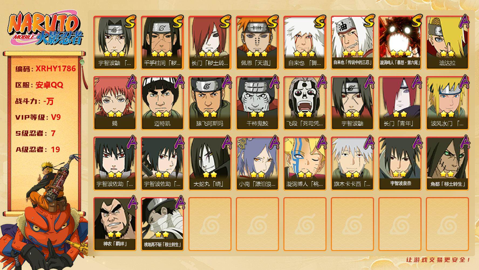Select the 迈特凯 Might Guy card
Screen dimensions: 479x270
(162, 103)
